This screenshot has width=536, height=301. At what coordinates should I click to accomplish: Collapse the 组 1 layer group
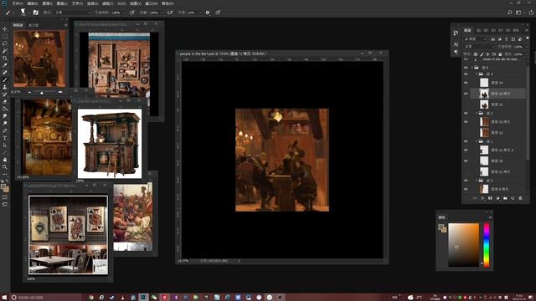pyautogui.click(x=477, y=141)
